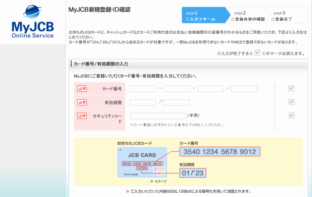
Task: Click the red 必須 badge beside カード番号
Action: (82, 89)
